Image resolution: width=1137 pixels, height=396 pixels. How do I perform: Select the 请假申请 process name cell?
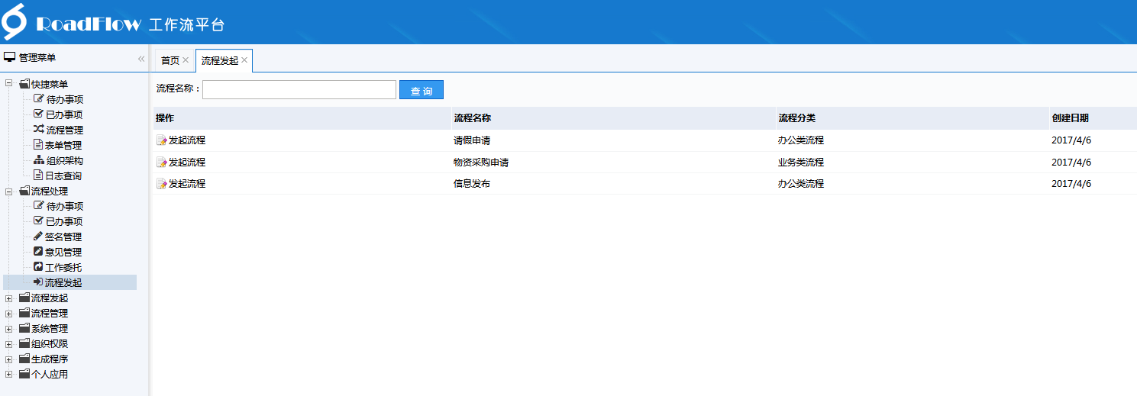pos(472,140)
